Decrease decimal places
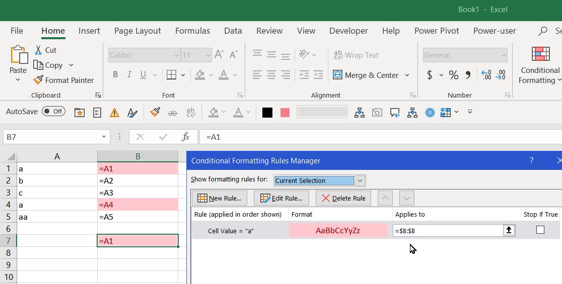 (501, 75)
